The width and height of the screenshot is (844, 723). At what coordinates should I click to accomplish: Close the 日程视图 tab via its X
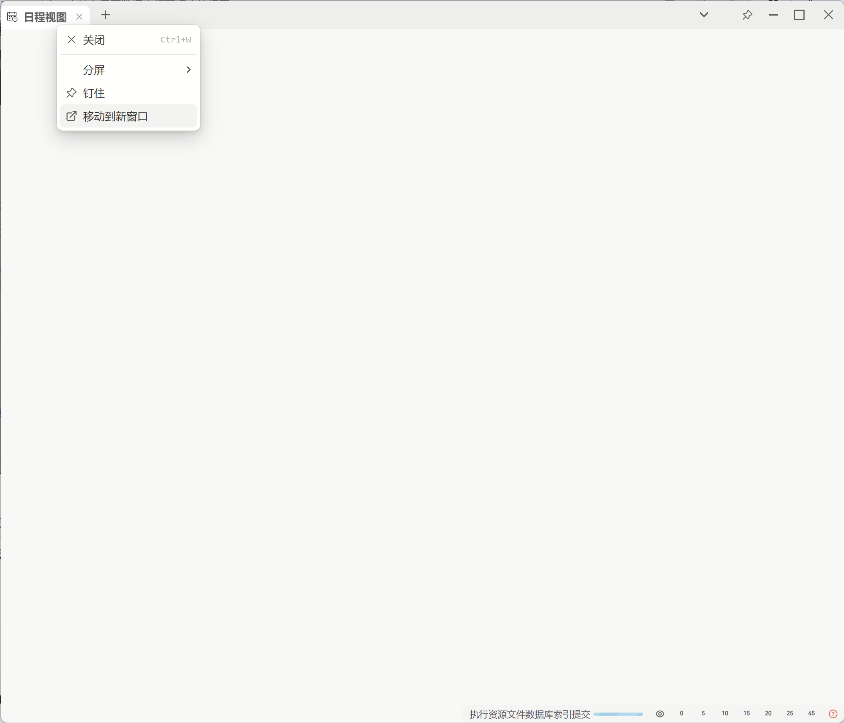click(x=79, y=17)
